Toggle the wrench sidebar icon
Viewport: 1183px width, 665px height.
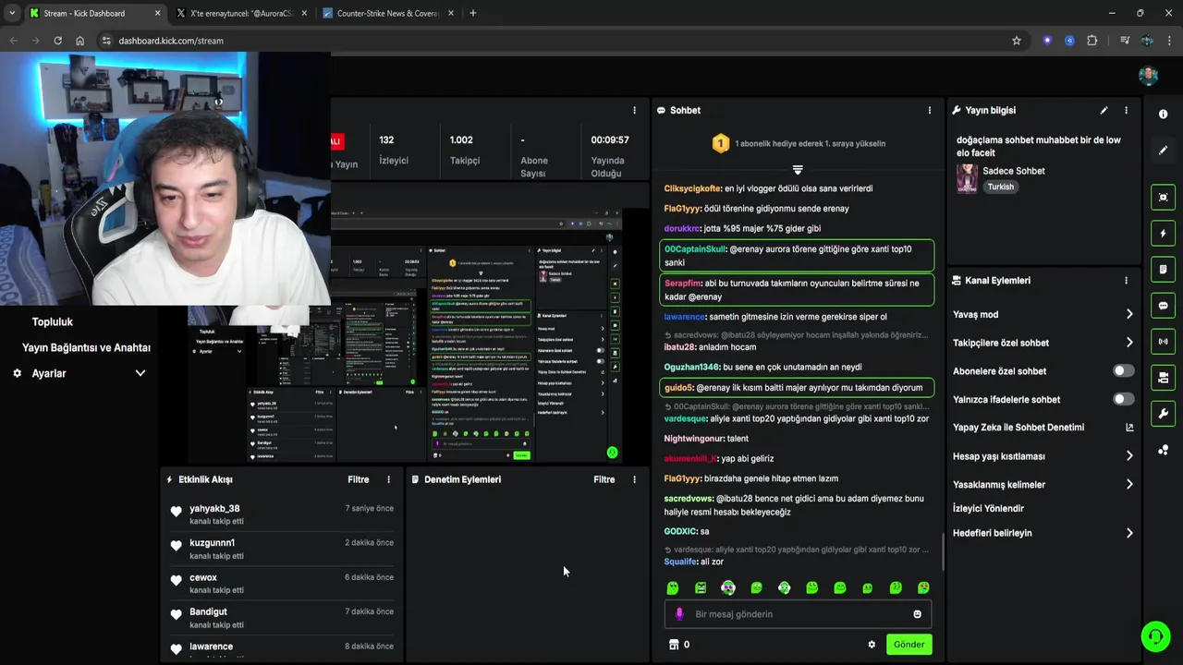(1163, 414)
